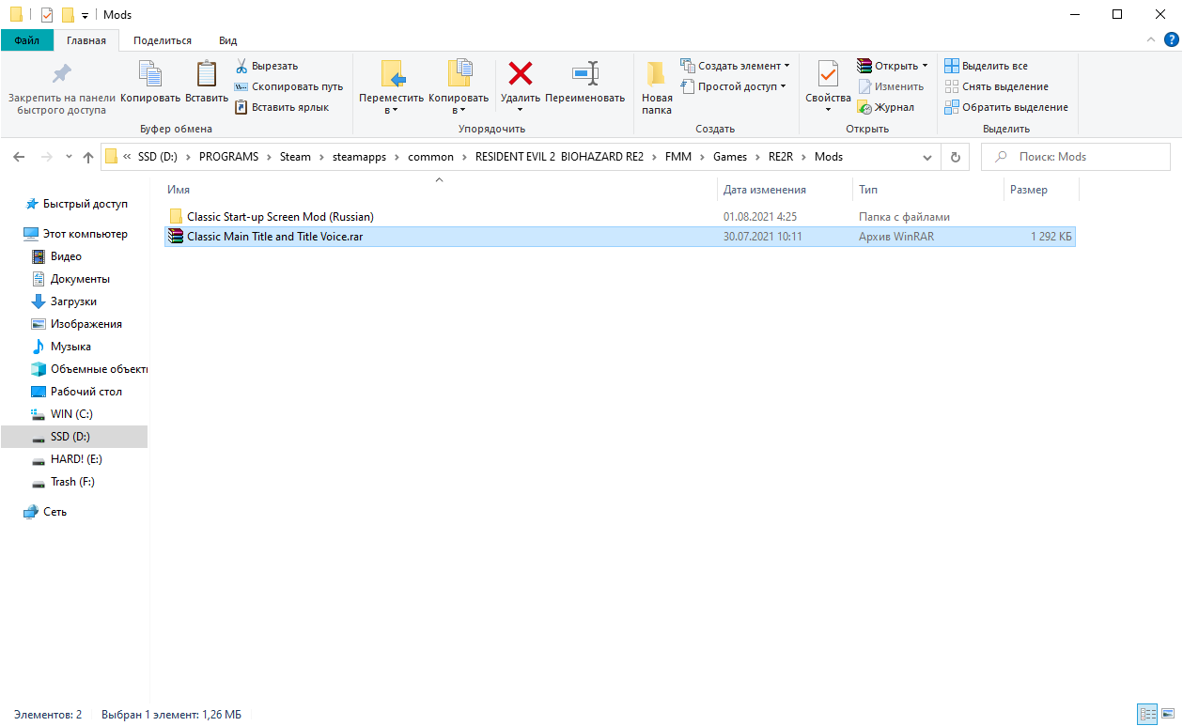Image resolution: width=1183 pixels, height=726 pixels.
Task: Open Создать элемент dropdown
Action: coord(735,66)
